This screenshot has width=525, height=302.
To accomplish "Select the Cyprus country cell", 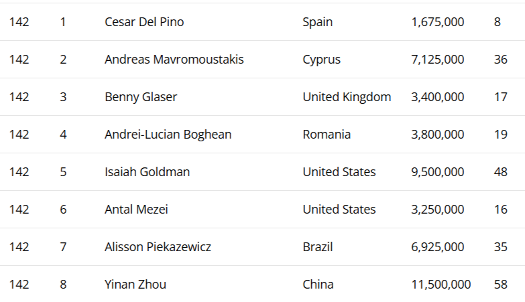I will [321, 60].
